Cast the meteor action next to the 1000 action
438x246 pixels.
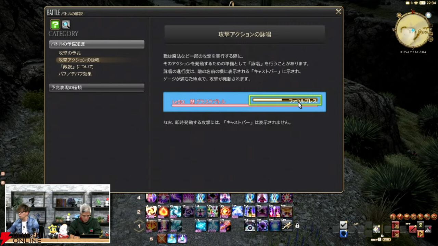pyautogui.click(x=225, y=225)
